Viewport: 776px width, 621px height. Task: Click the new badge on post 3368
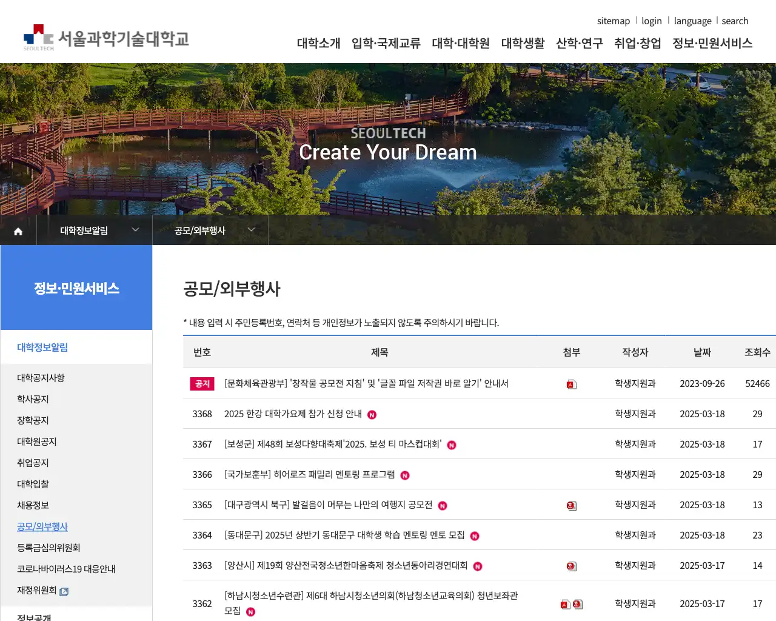pyautogui.click(x=372, y=415)
